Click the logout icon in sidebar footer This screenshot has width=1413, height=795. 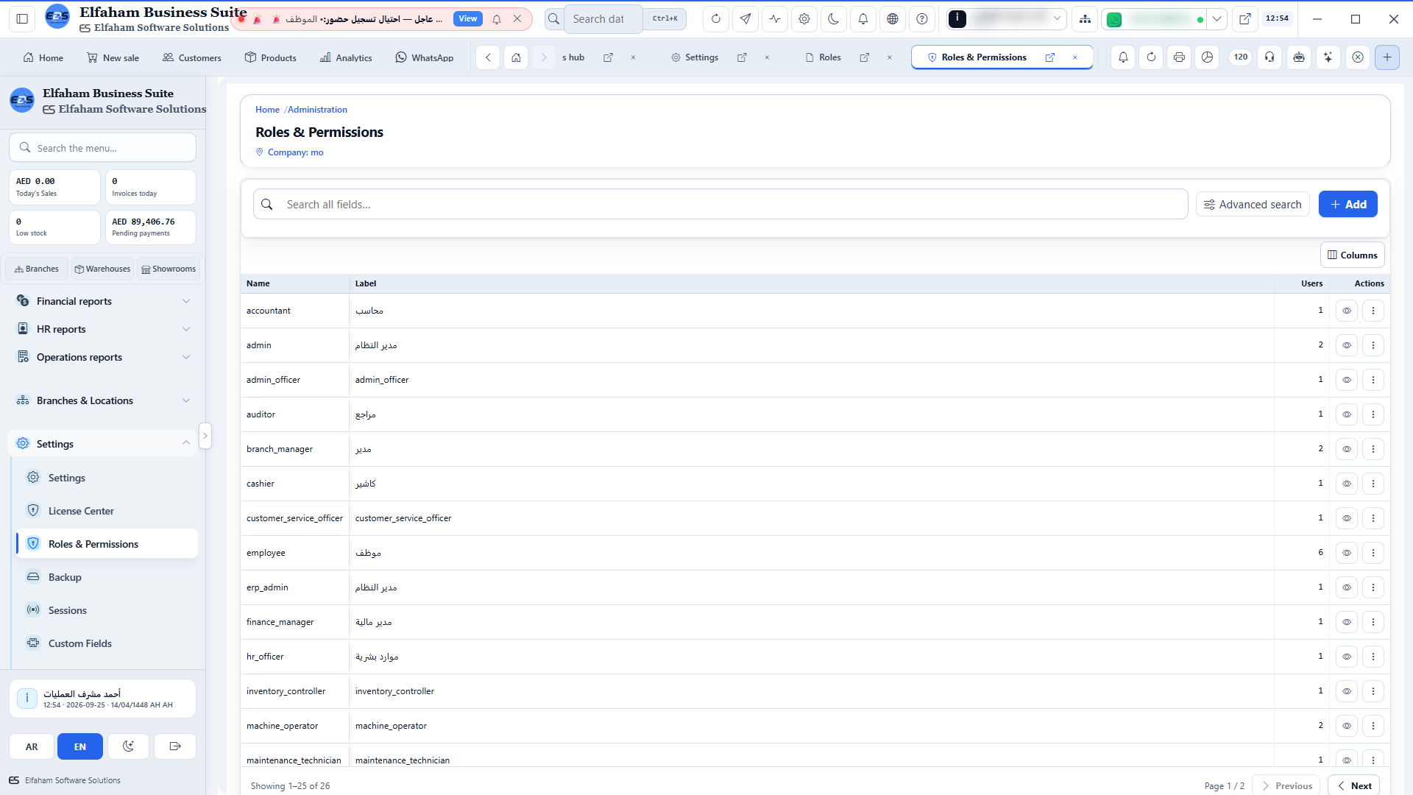click(175, 746)
